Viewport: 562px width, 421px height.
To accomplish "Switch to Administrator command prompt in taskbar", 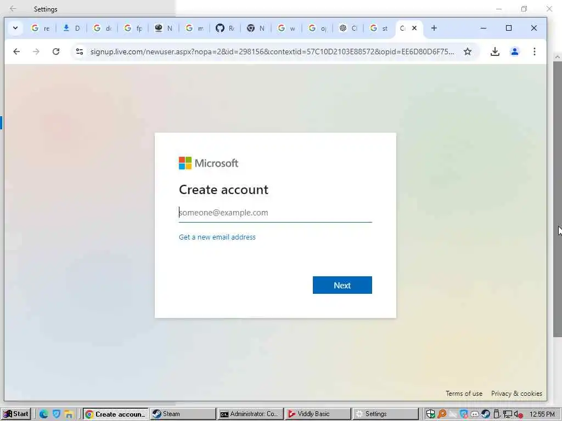I will (x=250, y=414).
